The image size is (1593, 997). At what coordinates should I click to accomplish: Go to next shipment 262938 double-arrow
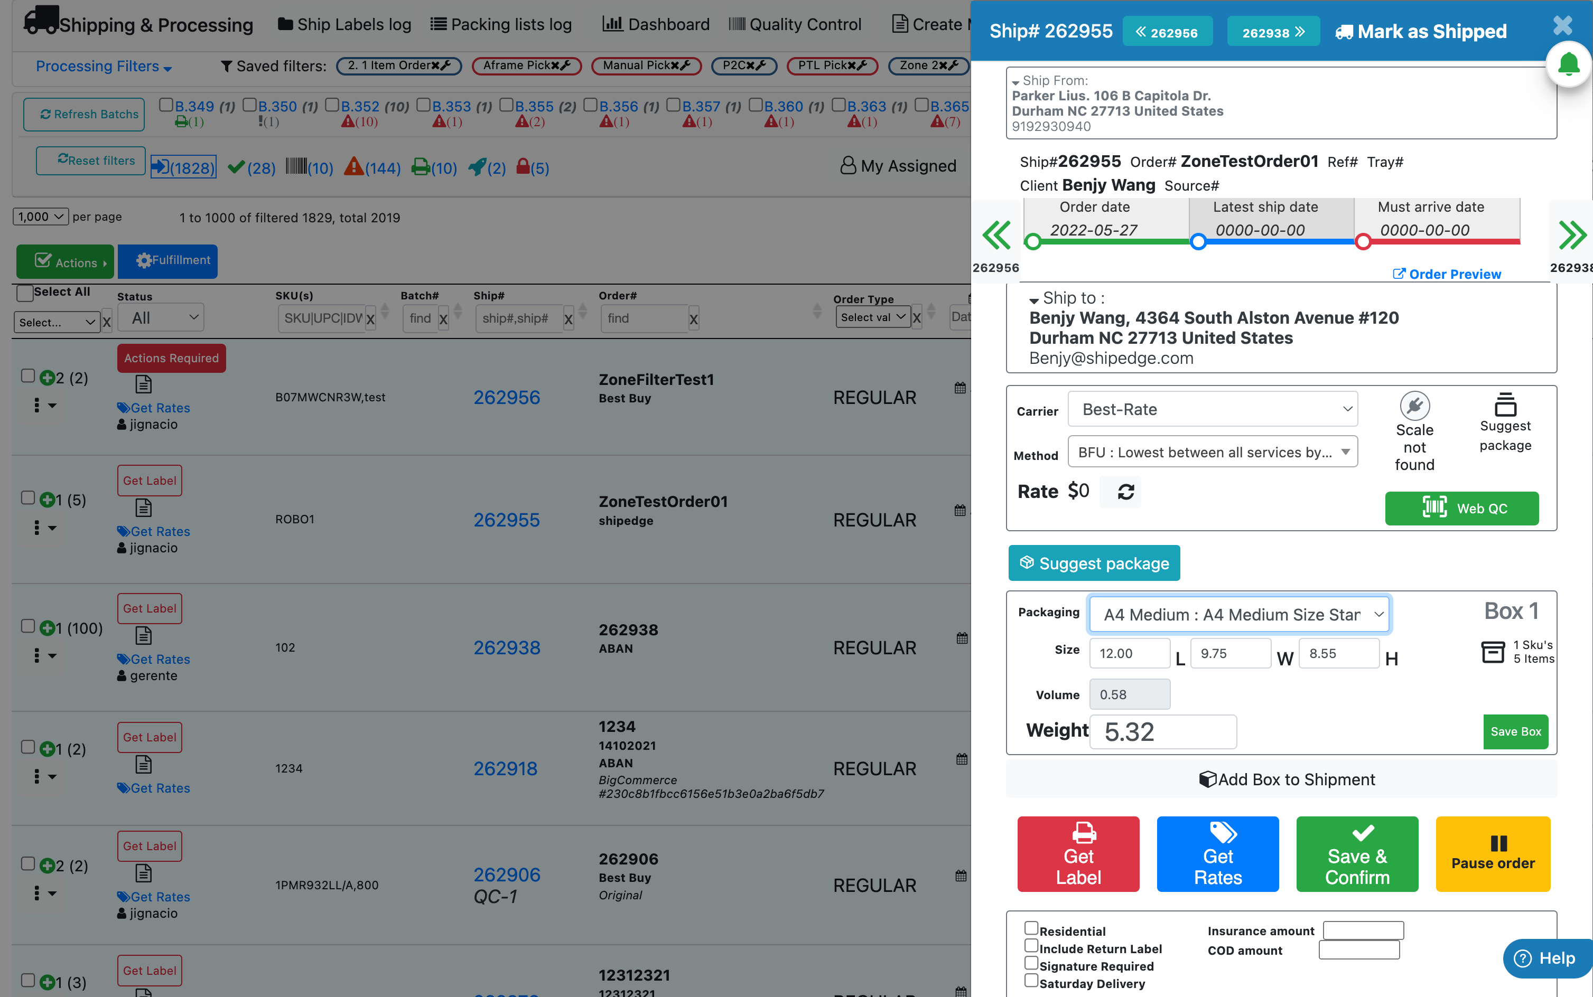point(1572,236)
